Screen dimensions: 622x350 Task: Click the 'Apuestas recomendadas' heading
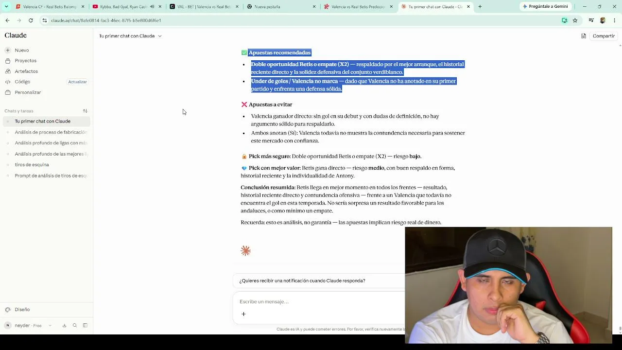(279, 52)
